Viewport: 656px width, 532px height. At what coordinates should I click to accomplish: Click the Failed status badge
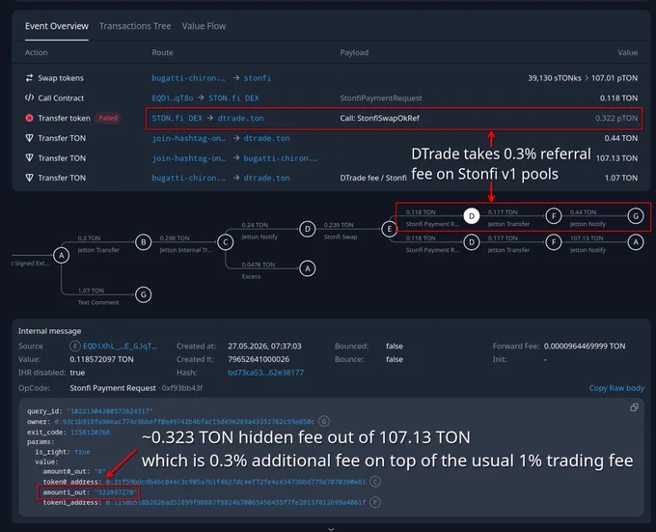(108, 118)
